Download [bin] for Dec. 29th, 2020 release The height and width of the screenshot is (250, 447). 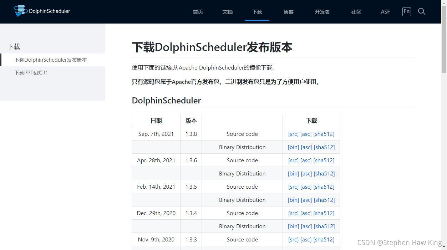294,226
